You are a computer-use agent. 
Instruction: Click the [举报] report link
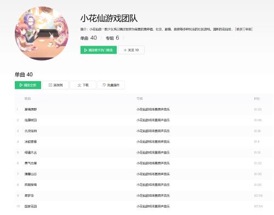click(x=248, y=29)
